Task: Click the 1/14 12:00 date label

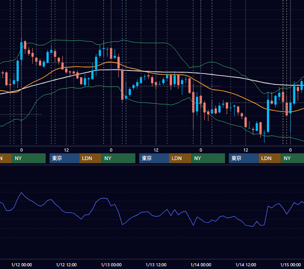Action: (x=245, y=265)
